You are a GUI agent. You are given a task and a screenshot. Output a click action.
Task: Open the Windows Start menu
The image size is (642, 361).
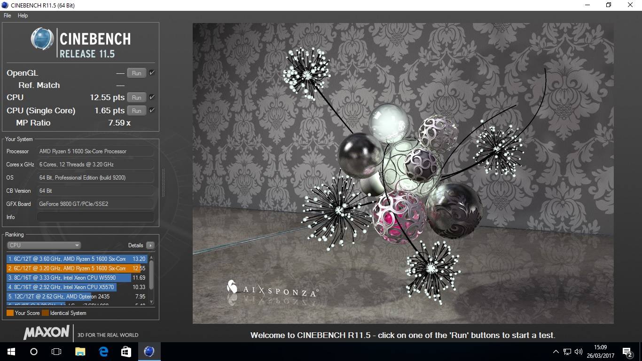[11, 352]
